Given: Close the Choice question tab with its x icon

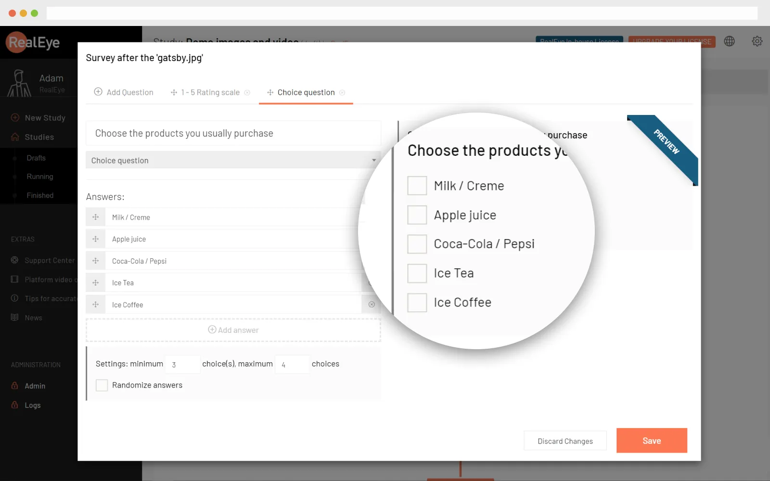Looking at the screenshot, I should click(342, 93).
